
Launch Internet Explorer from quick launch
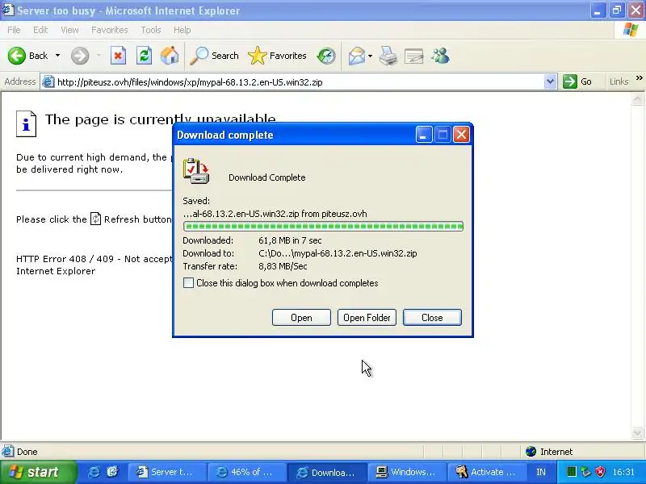tap(94, 472)
